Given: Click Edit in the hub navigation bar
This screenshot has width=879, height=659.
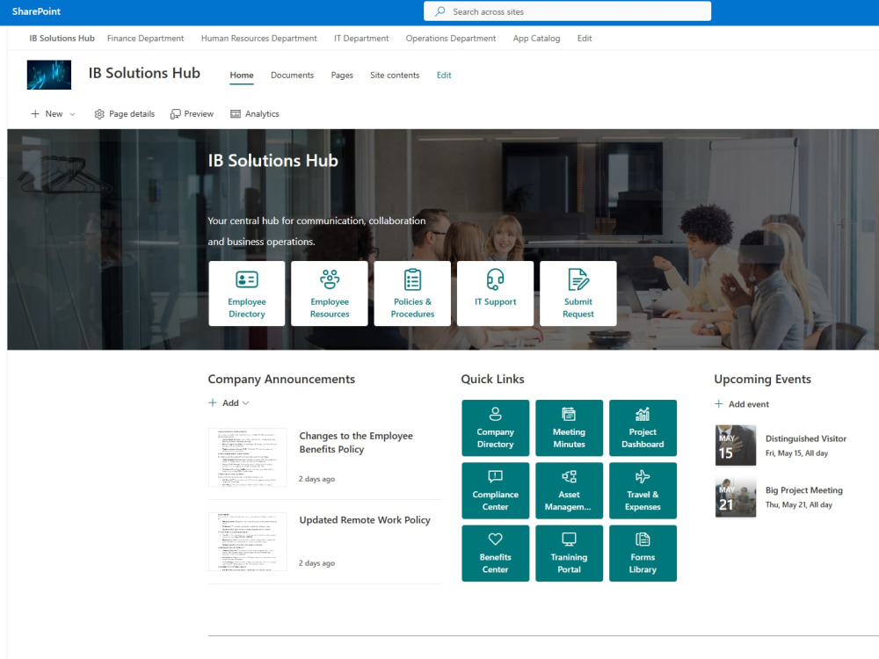Looking at the screenshot, I should [x=585, y=38].
